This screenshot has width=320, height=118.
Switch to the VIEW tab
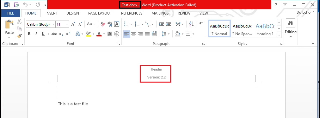(204, 13)
